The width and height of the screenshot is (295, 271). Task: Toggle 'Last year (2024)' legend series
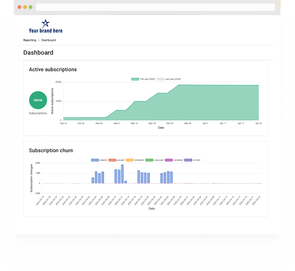(169, 79)
